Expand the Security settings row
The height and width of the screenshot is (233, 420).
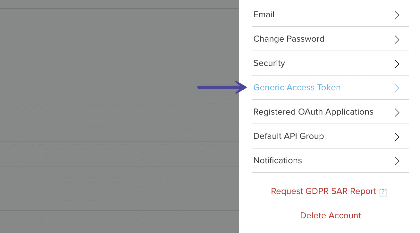[397, 64]
